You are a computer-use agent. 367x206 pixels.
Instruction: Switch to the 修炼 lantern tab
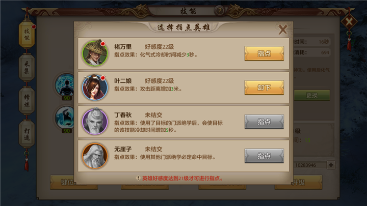[27, 101]
